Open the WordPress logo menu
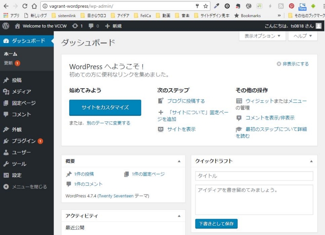325x235 pixels. (x=6, y=26)
